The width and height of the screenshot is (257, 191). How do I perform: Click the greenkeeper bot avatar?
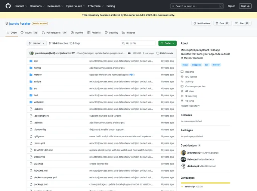[31, 53]
